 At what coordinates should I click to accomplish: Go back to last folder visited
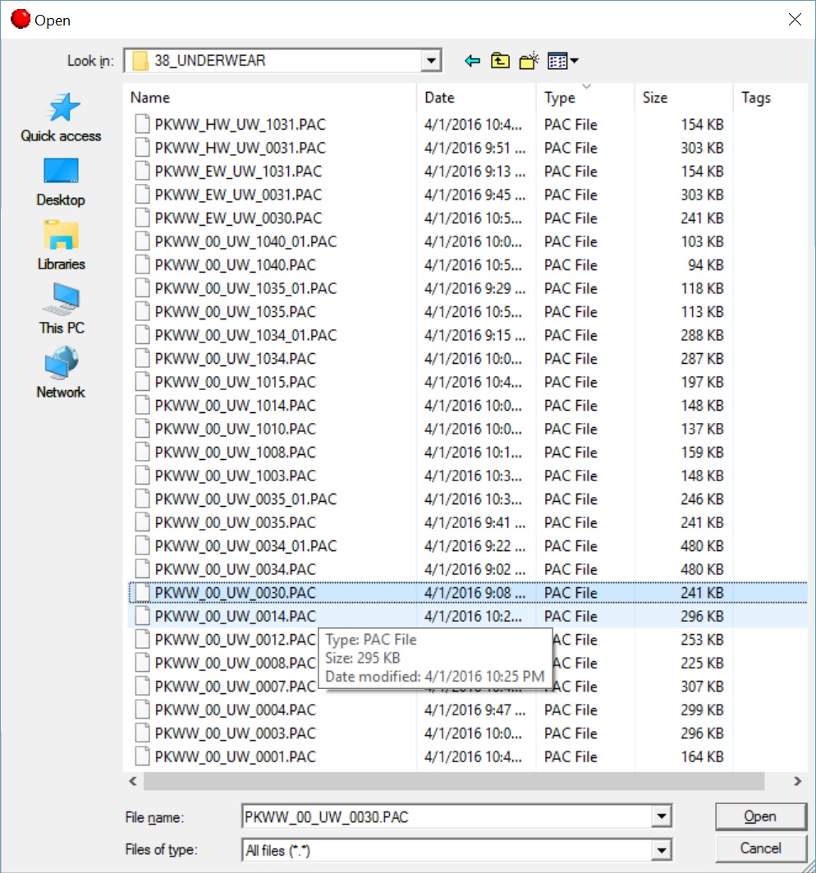pyautogui.click(x=472, y=61)
